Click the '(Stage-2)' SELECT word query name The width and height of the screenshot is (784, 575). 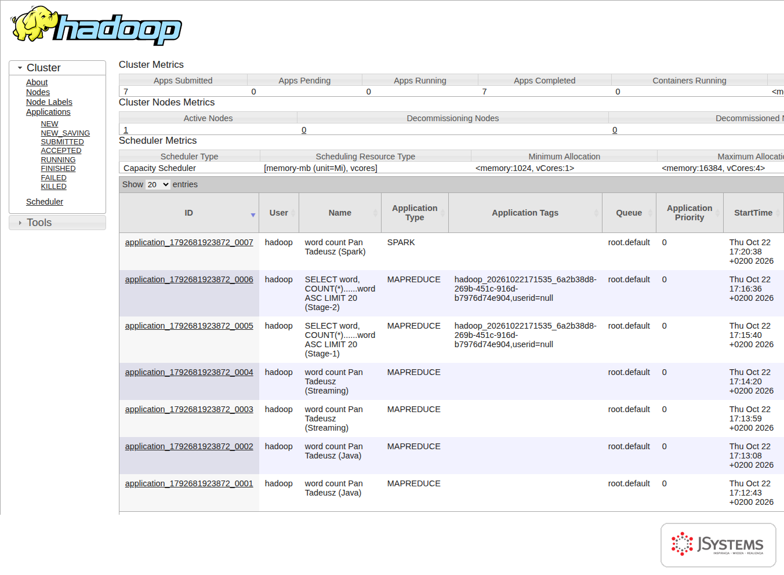pyautogui.click(x=340, y=293)
